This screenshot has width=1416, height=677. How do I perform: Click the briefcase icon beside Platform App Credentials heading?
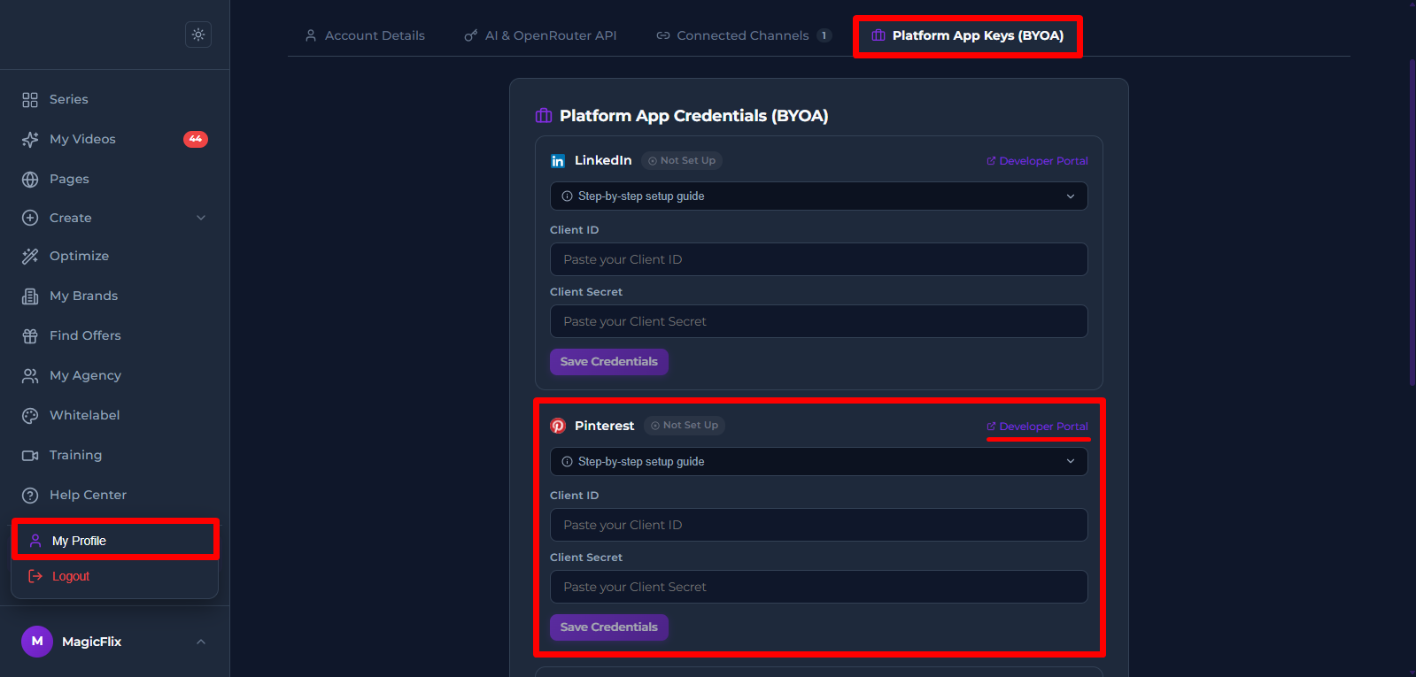click(x=544, y=116)
